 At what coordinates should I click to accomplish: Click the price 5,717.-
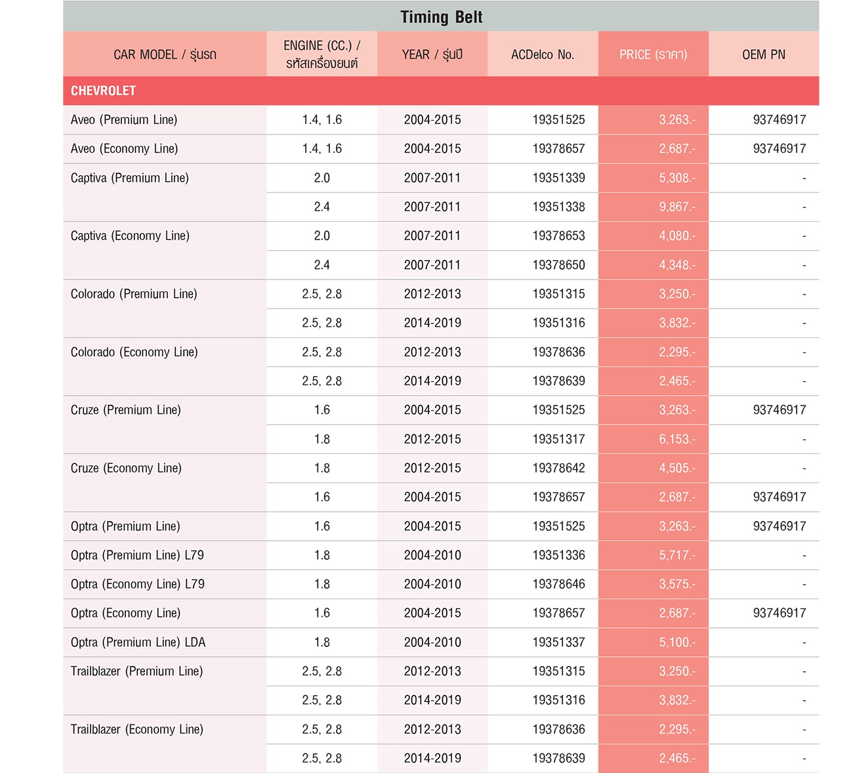pyautogui.click(x=677, y=555)
